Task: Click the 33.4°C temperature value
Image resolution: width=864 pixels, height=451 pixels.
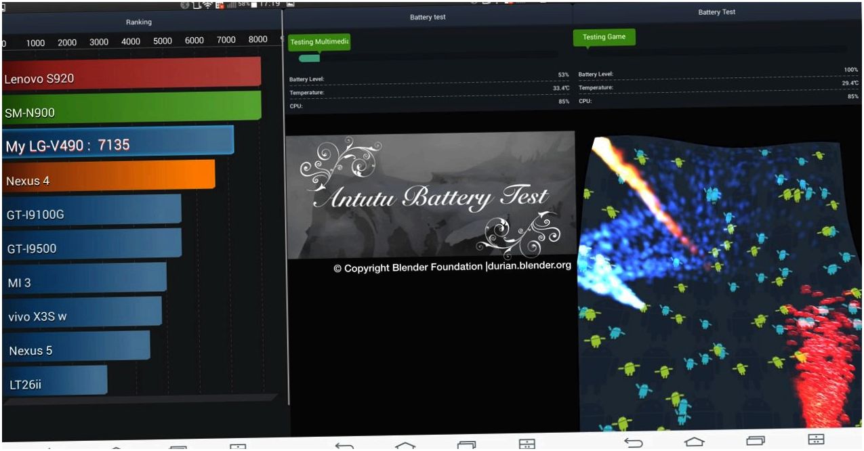Action: [x=560, y=88]
